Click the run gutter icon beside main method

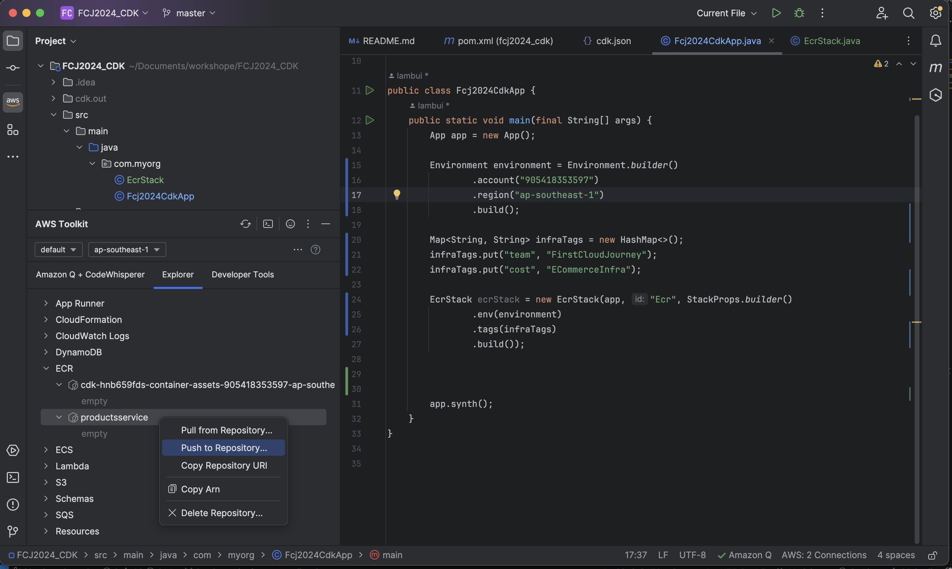pyautogui.click(x=370, y=120)
